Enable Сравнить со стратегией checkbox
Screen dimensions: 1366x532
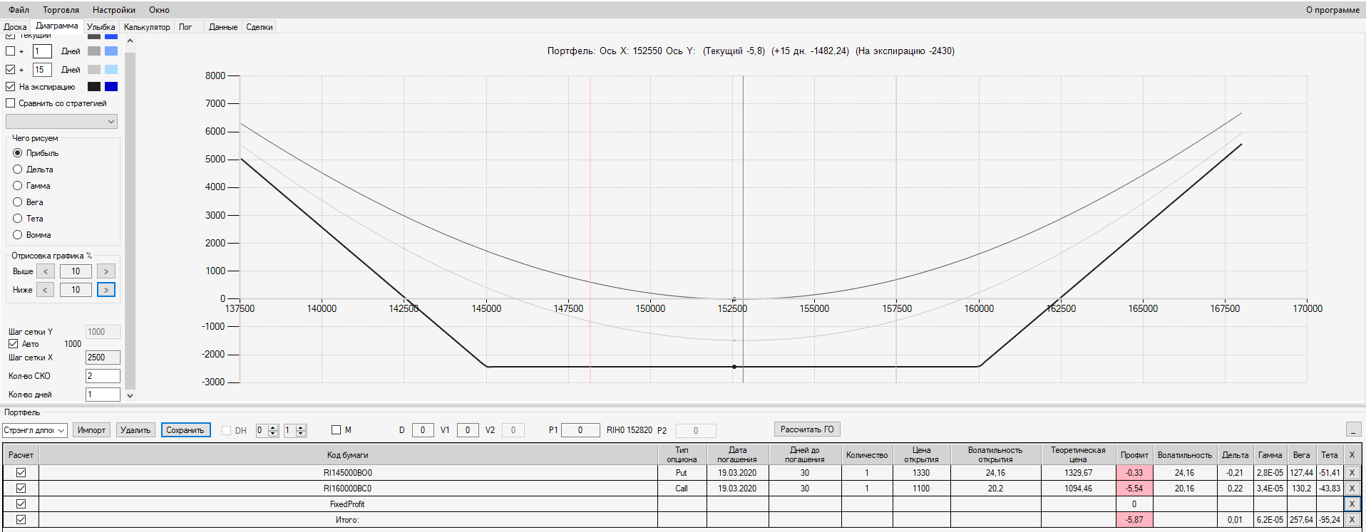click(x=10, y=103)
